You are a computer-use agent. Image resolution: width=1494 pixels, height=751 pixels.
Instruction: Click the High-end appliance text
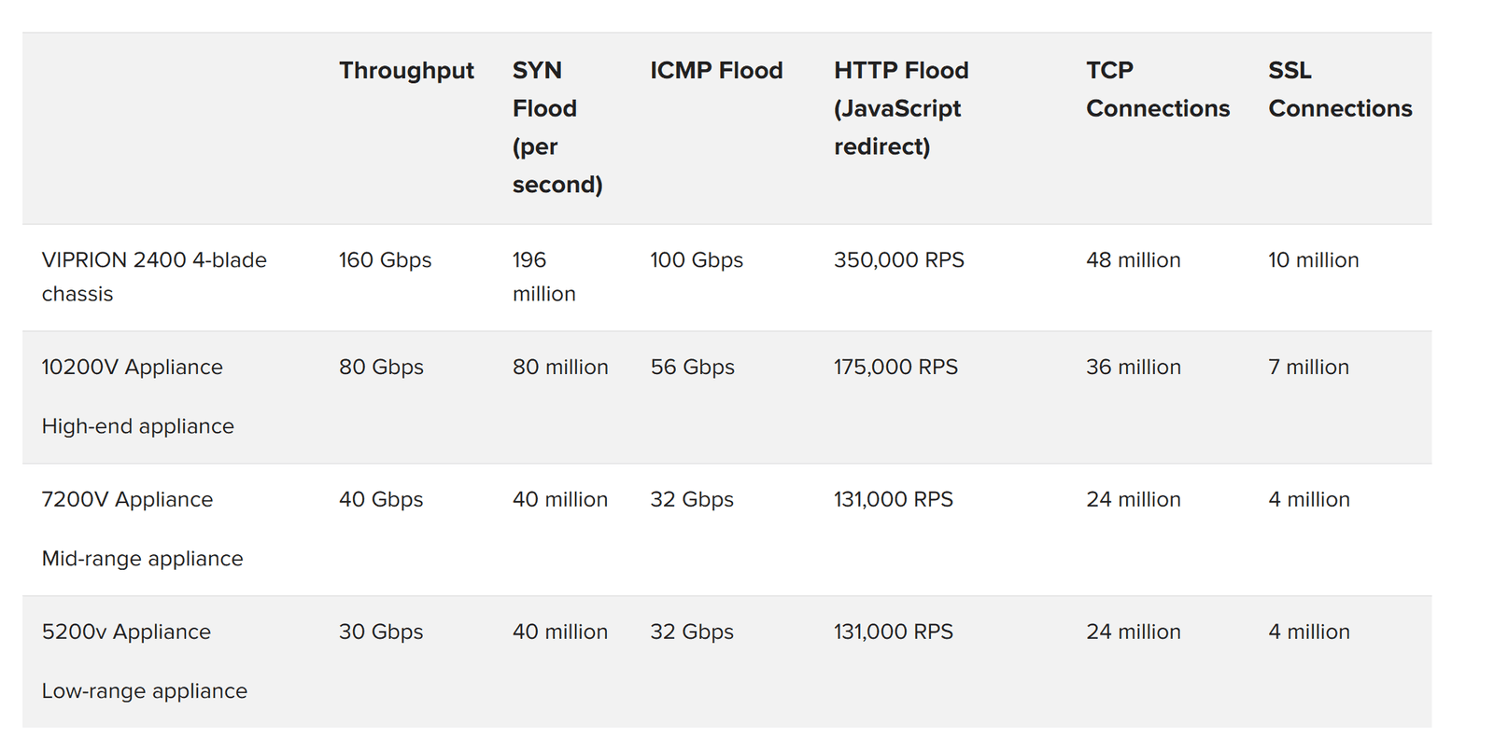click(x=137, y=426)
